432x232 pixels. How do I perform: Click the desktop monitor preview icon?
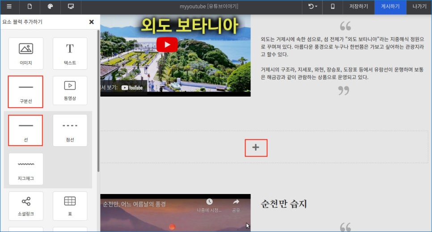coord(71,6)
